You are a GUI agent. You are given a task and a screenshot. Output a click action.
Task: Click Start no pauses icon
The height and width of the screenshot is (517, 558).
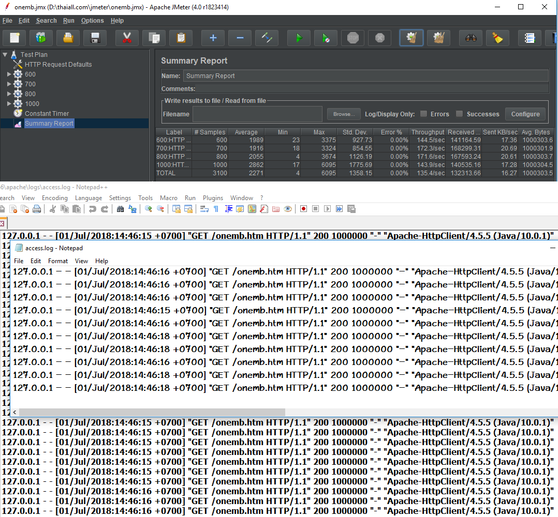326,38
